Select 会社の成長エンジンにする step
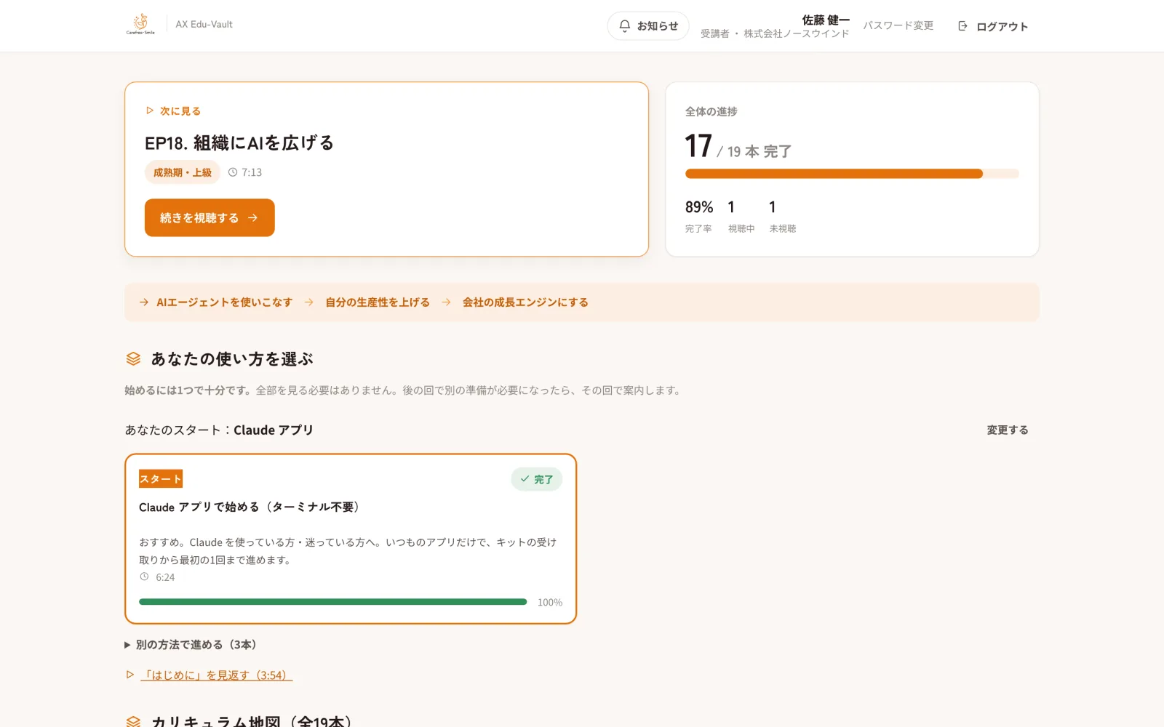The height and width of the screenshot is (727, 1164). point(525,302)
